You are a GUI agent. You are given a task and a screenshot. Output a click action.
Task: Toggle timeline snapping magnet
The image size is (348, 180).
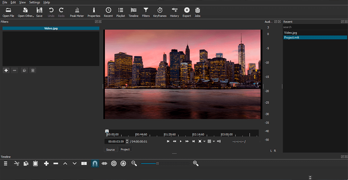[x=95, y=164]
